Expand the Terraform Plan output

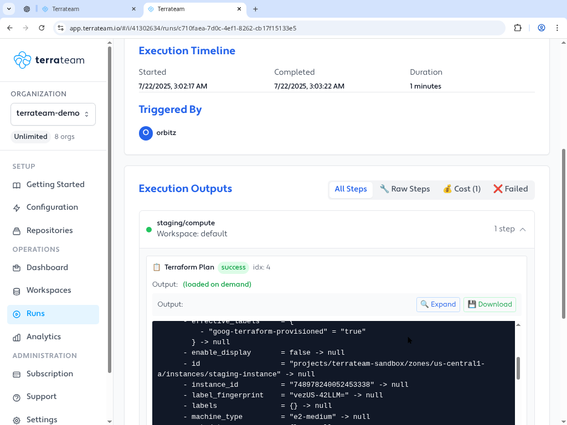point(438,304)
